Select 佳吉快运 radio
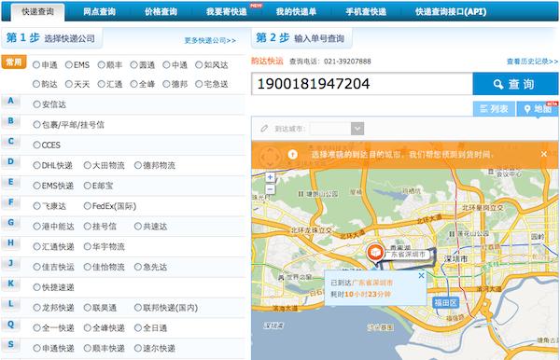The width and height of the screenshot is (560, 360). pyautogui.click(x=36, y=268)
